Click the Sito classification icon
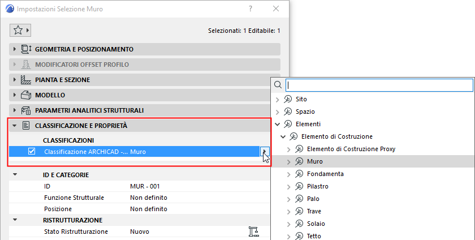 click(x=288, y=99)
